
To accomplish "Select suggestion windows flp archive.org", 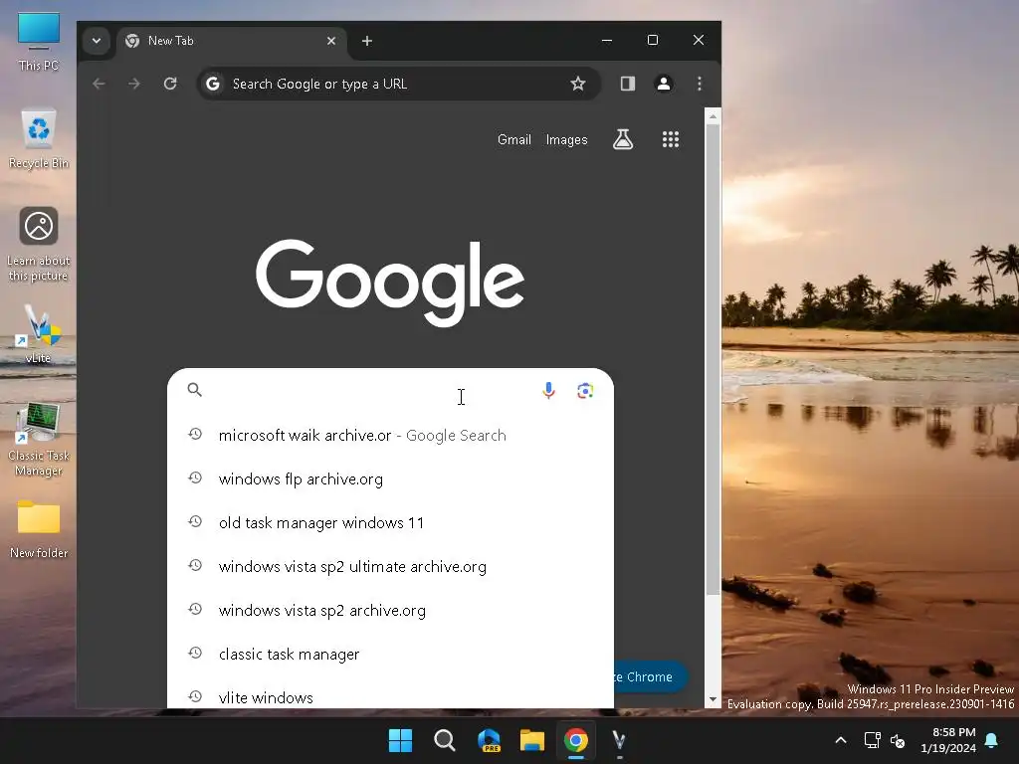I will pyautogui.click(x=390, y=478).
